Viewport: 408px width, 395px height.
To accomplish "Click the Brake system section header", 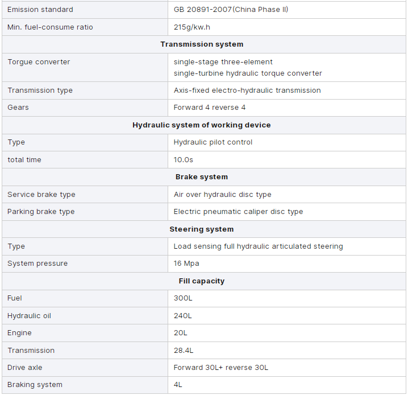I will 202,177.
